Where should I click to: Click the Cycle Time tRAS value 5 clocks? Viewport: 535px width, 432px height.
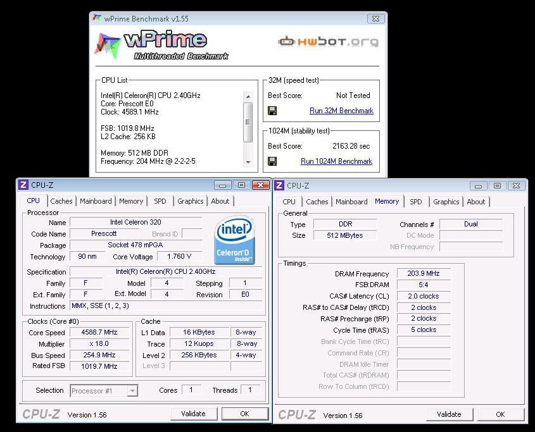[424, 330]
